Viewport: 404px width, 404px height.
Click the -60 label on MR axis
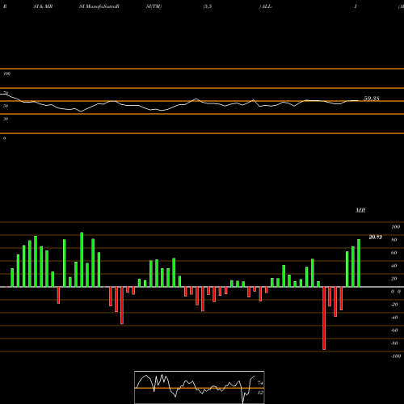(x=394, y=330)
